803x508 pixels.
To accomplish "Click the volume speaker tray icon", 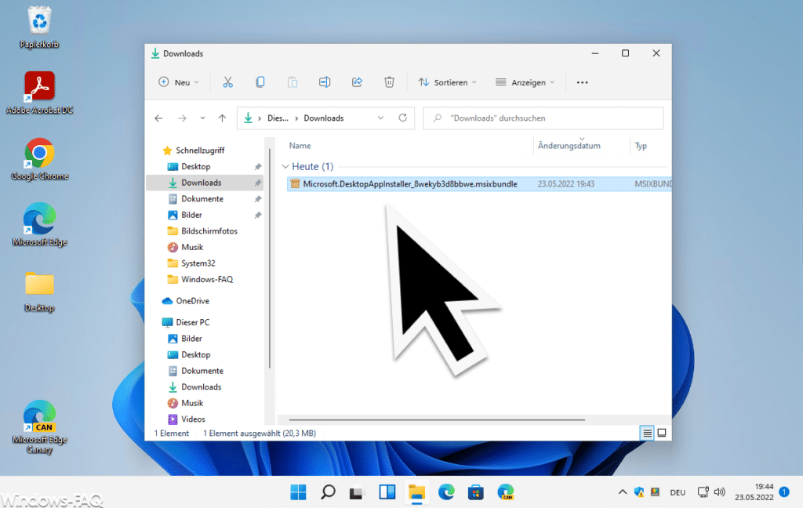I will (720, 492).
